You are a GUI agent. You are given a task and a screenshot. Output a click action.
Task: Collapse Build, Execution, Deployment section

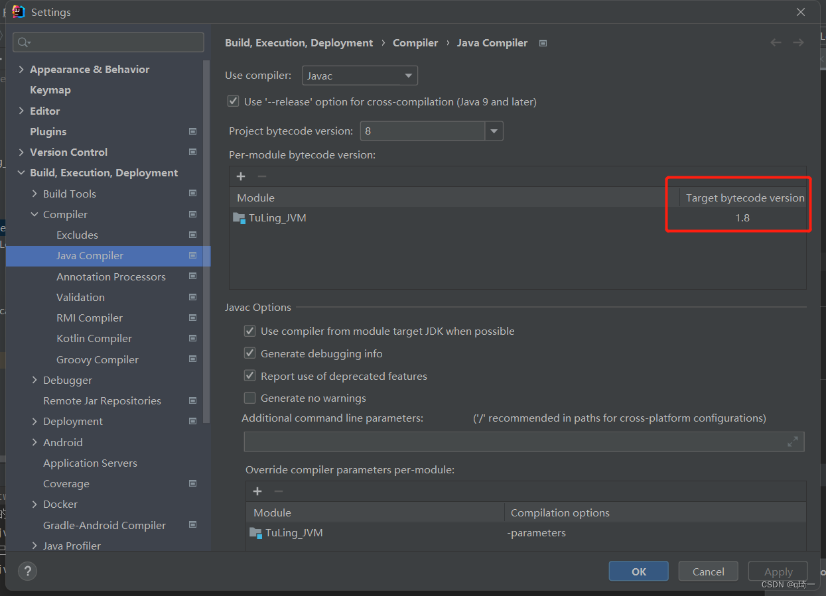coord(21,173)
